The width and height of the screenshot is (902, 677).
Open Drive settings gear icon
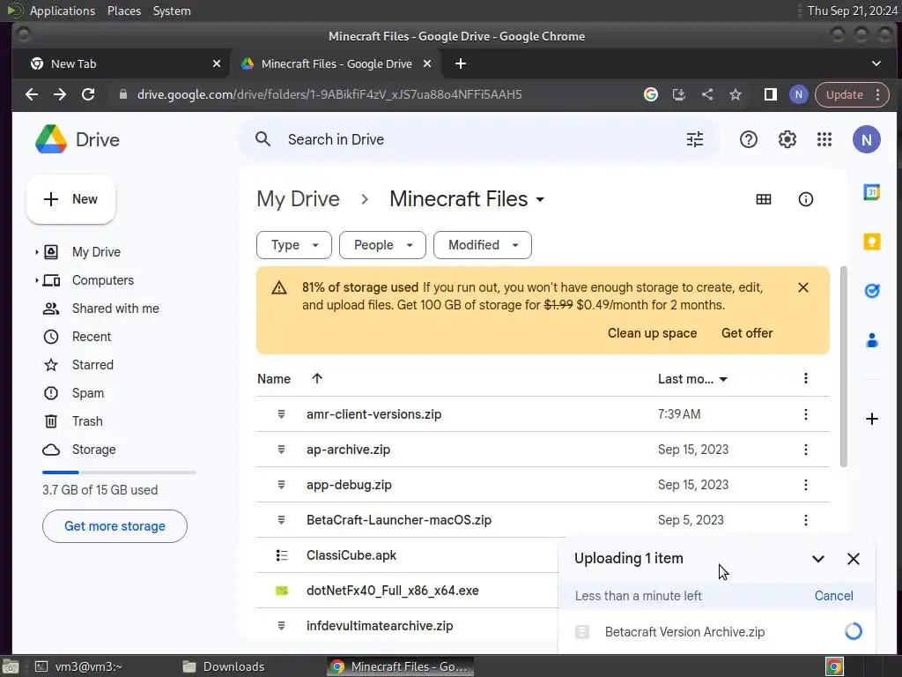coord(787,139)
